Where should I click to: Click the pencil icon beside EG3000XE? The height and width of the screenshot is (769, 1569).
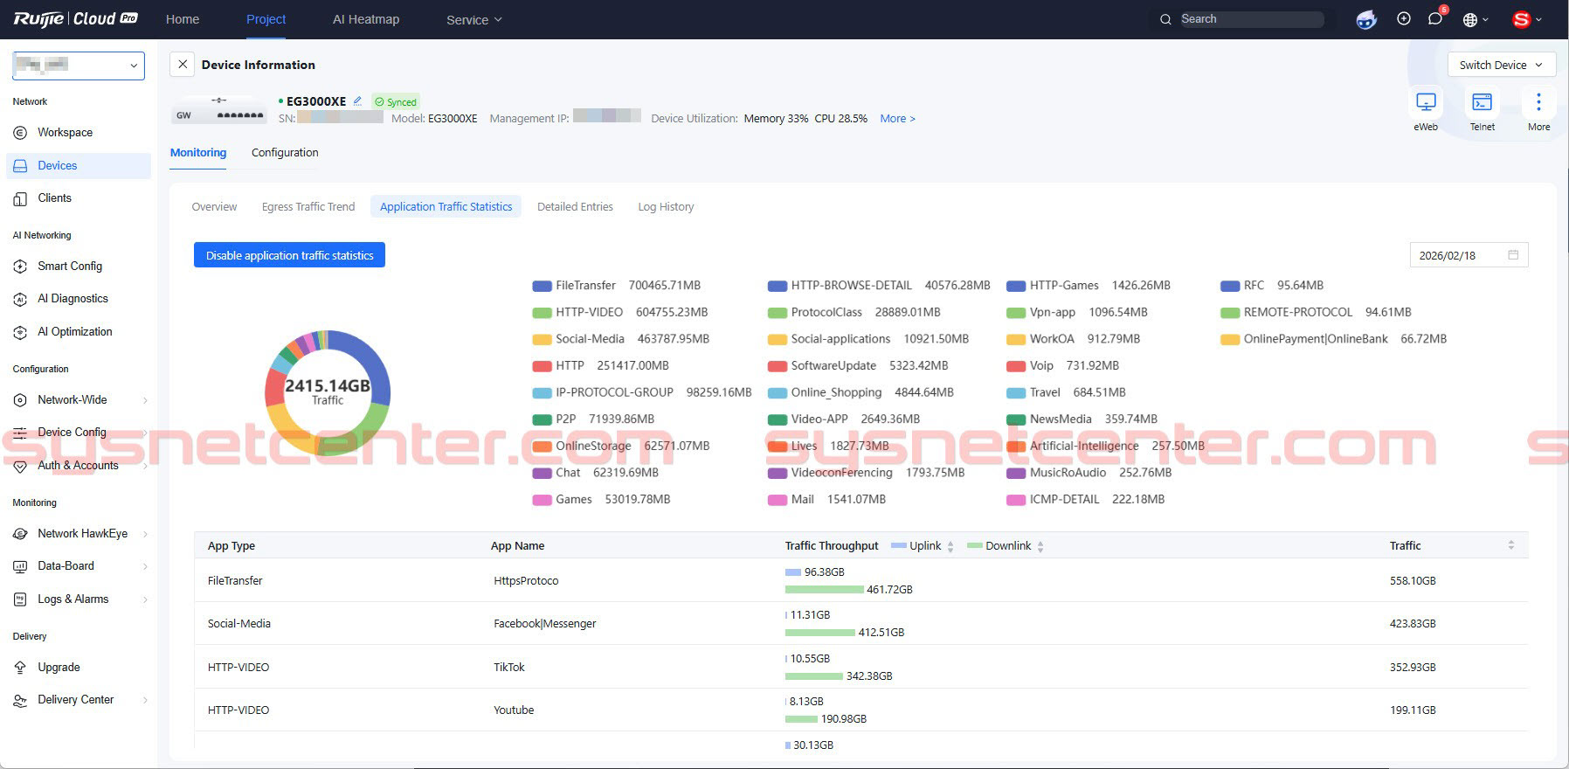coord(357,101)
